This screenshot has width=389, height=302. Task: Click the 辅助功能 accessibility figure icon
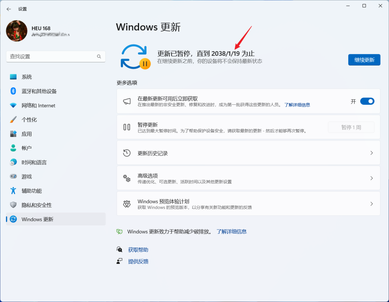point(13,191)
